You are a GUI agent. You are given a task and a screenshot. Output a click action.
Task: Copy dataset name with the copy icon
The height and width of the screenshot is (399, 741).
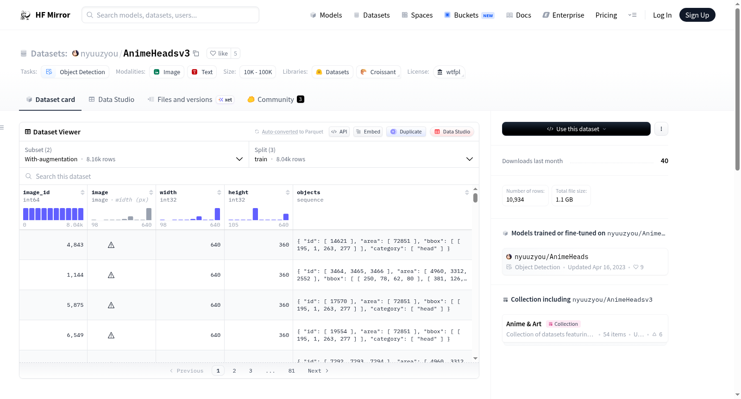pos(196,53)
